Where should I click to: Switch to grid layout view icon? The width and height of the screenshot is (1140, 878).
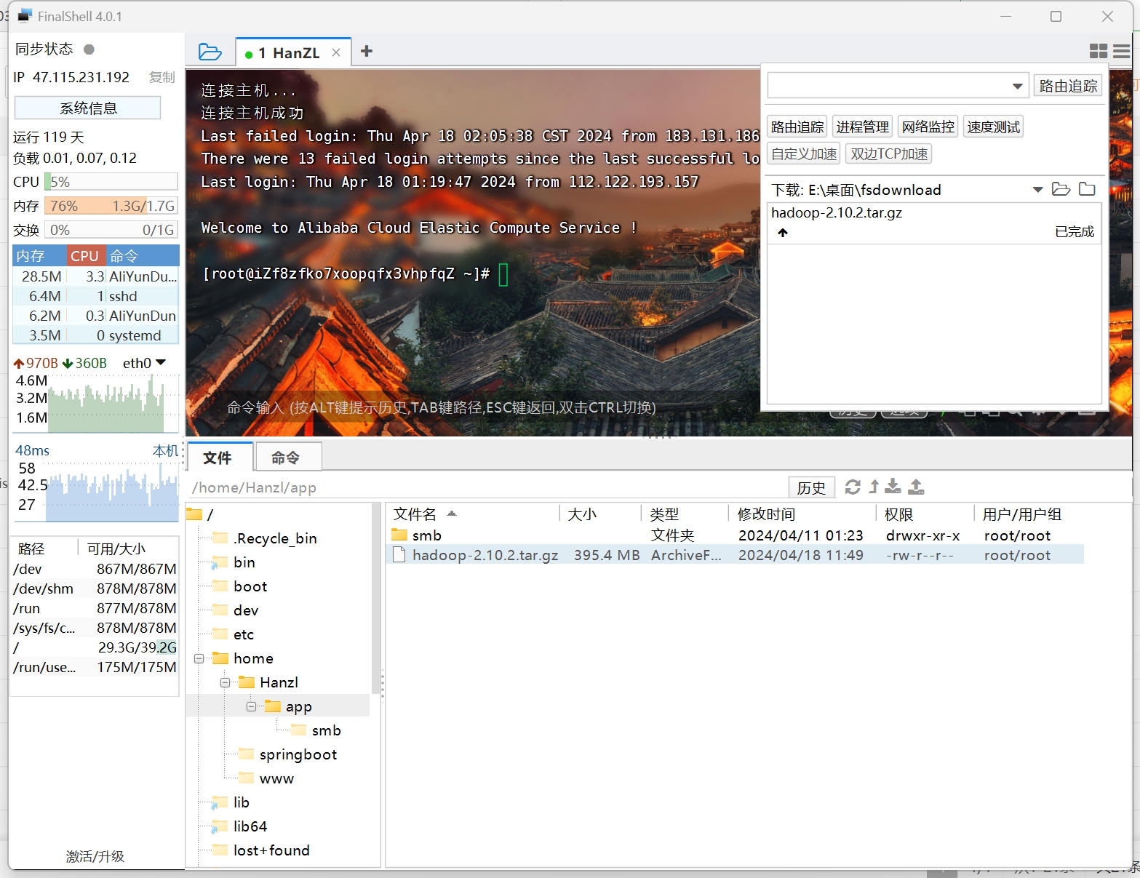coord(1098,51)
